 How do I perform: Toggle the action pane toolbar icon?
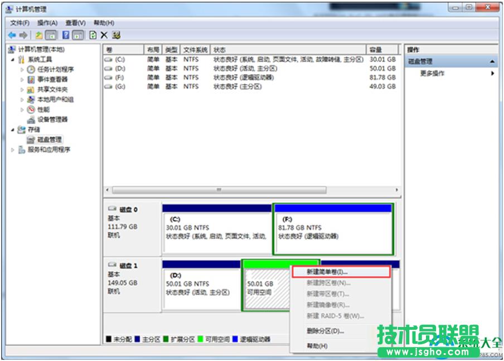click(x=78, y=35)
